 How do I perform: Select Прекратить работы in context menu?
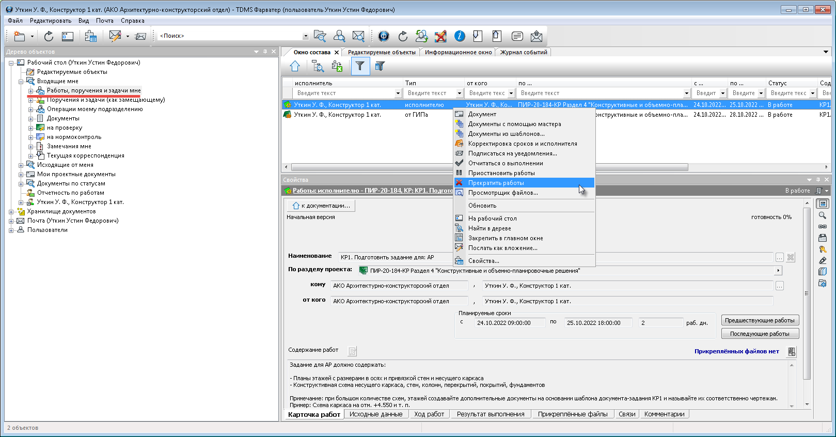point(496,183)
